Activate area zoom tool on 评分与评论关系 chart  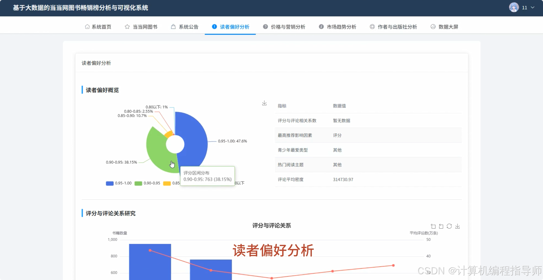[433, 226]
